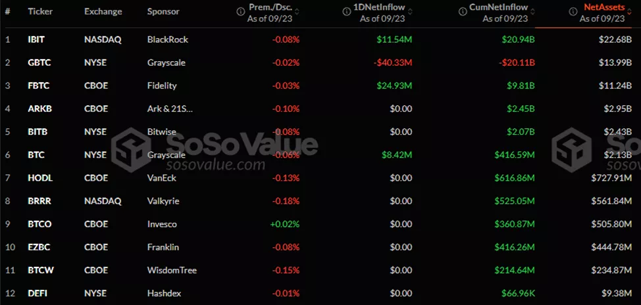Image resolution: width=641 pixels, height=305 pixels.
Task: Click the Prem./Dsc. sort arrows
Action: (x=296, y=12)
